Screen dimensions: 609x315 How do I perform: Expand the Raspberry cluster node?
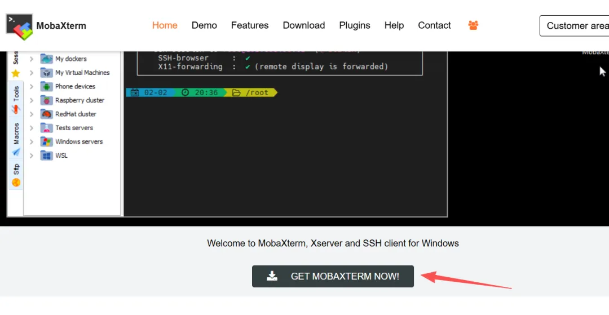(x=32, y=100)
